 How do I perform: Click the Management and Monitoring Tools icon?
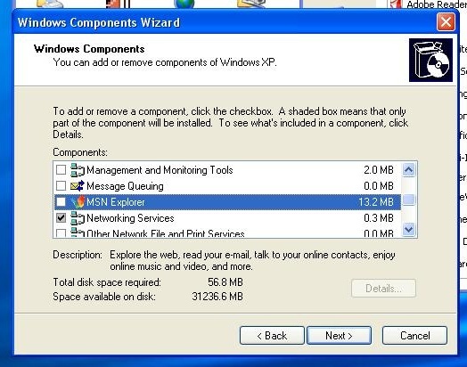coord(78,170)
